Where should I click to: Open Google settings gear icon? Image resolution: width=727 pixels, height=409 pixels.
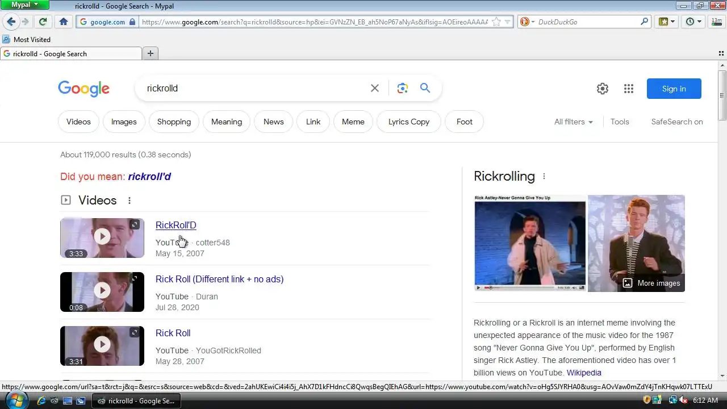click(x=603, y=89)
